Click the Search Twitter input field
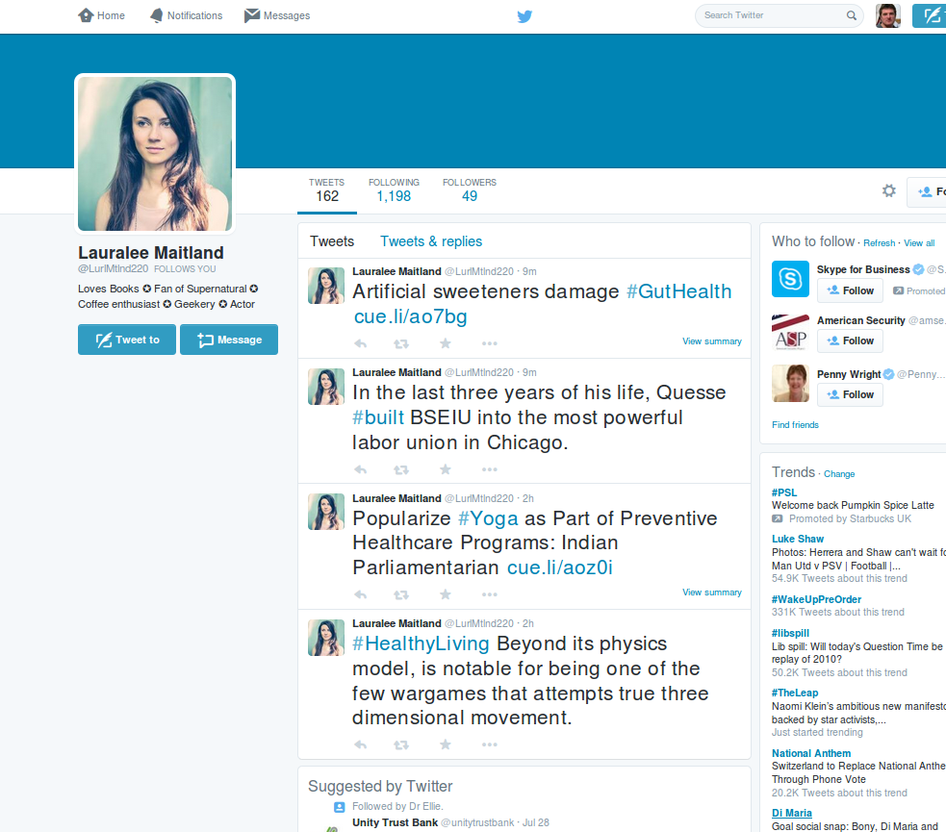This screenshot has height=832, width=946. 770,15
